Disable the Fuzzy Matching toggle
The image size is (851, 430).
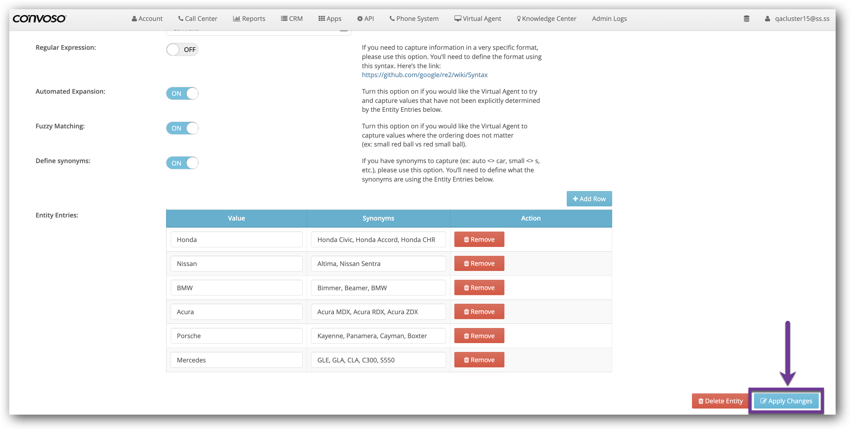pos(182,128)
